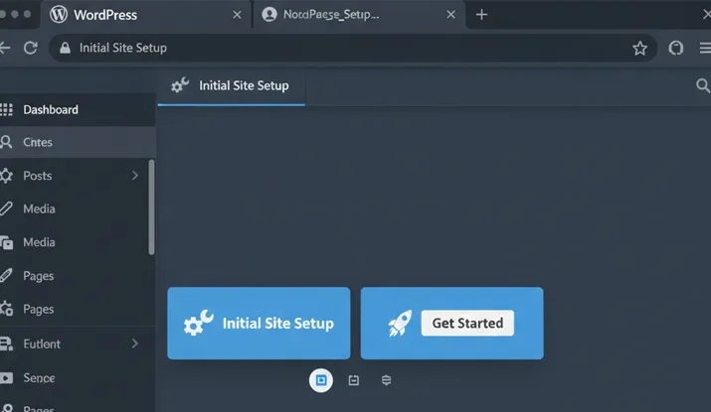This screenshot has height=412, width=711.
Task: Click the Posts gear icon in sidebar
Action: (7, 176)
